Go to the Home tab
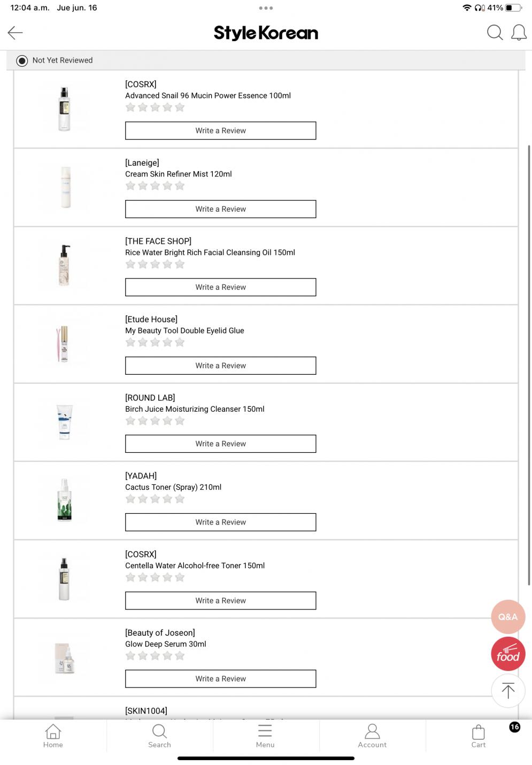The height and width of the screenshot is (765, 532). (x=53, y=736)
